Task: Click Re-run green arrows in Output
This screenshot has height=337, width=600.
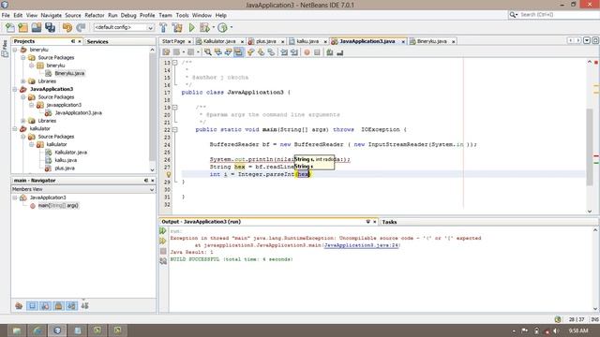Action: [x=163, y=231]
